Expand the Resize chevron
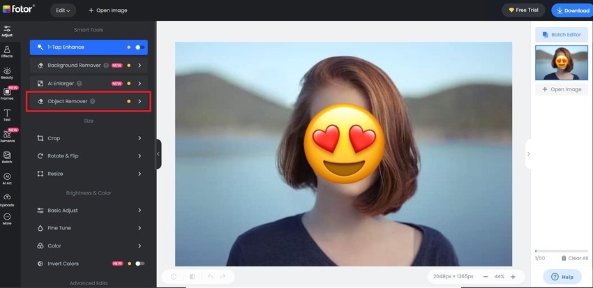 (x=140, y=174)
